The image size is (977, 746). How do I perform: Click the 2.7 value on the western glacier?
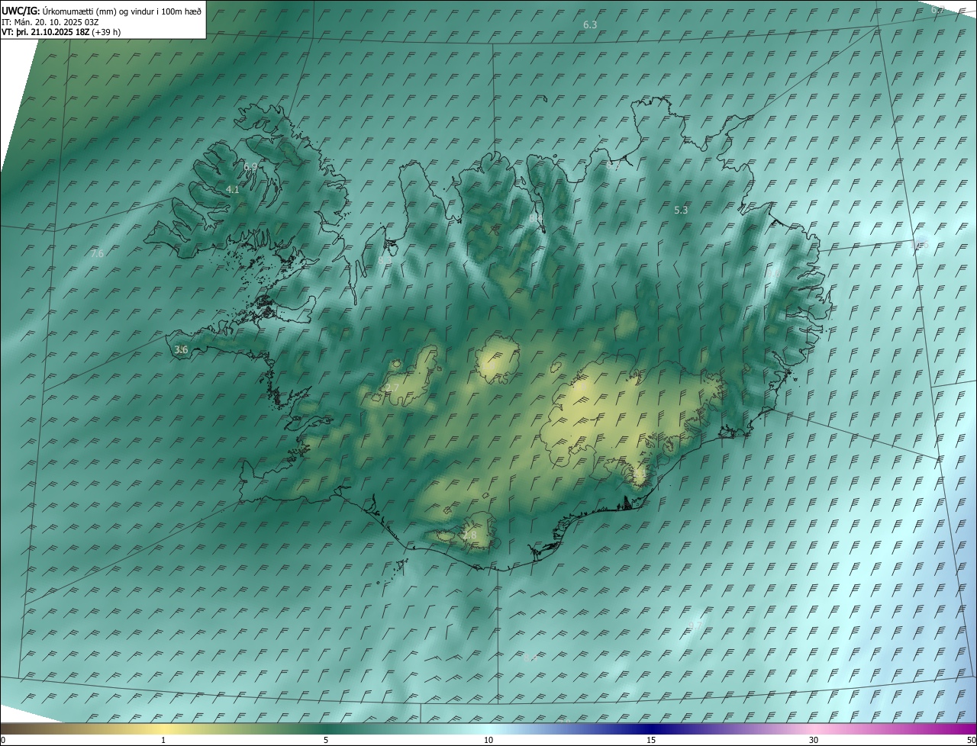(x=392, y=388)
